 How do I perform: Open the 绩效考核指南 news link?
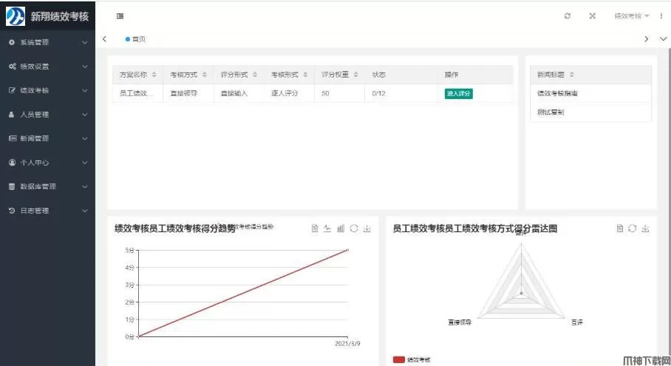point(557,94)
